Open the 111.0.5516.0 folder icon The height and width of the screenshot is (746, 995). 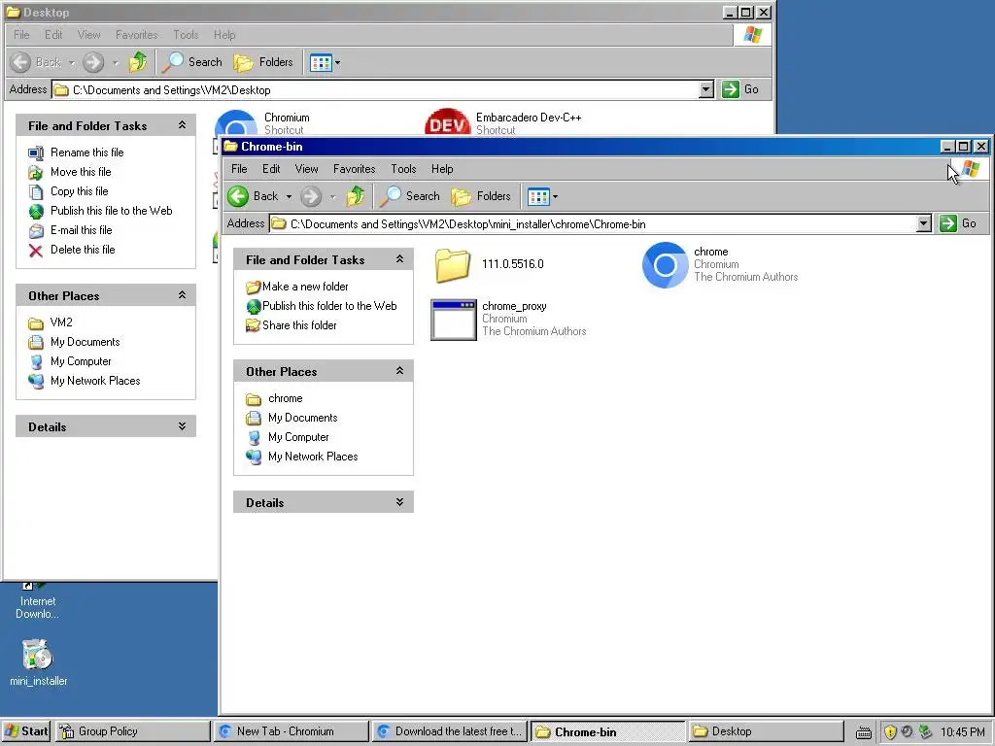pos(453,265)
